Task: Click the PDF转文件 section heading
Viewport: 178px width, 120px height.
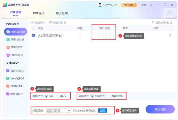Action: coord(12,24)
